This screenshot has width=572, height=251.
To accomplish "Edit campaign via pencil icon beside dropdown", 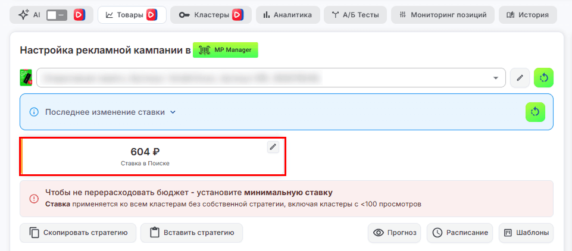I will [520, 77].
